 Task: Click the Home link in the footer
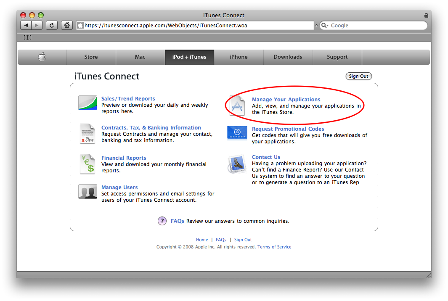(202, 240)
